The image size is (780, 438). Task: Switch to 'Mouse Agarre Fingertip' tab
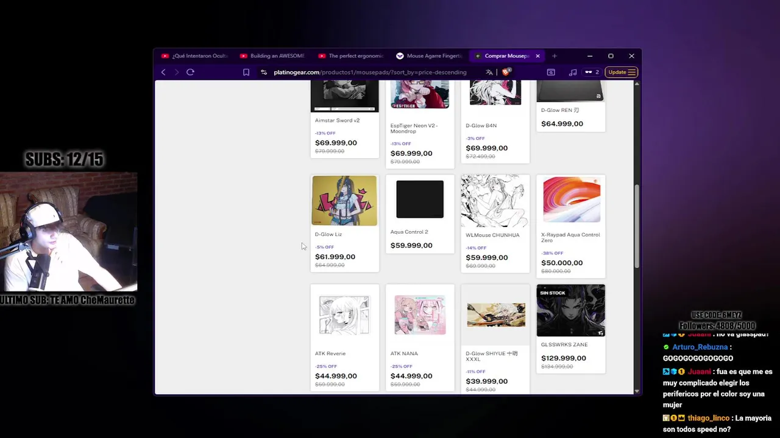429,56
